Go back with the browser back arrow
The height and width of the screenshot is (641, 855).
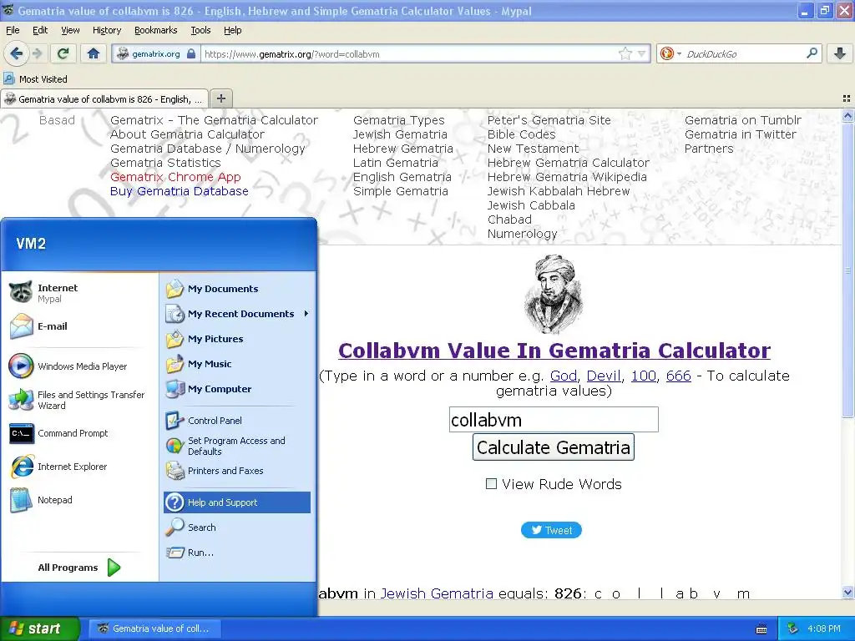tap(17, 53)
